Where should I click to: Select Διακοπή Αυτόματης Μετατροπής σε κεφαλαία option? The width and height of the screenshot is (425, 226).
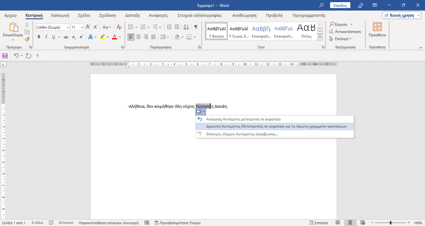(x=276, y=126)
